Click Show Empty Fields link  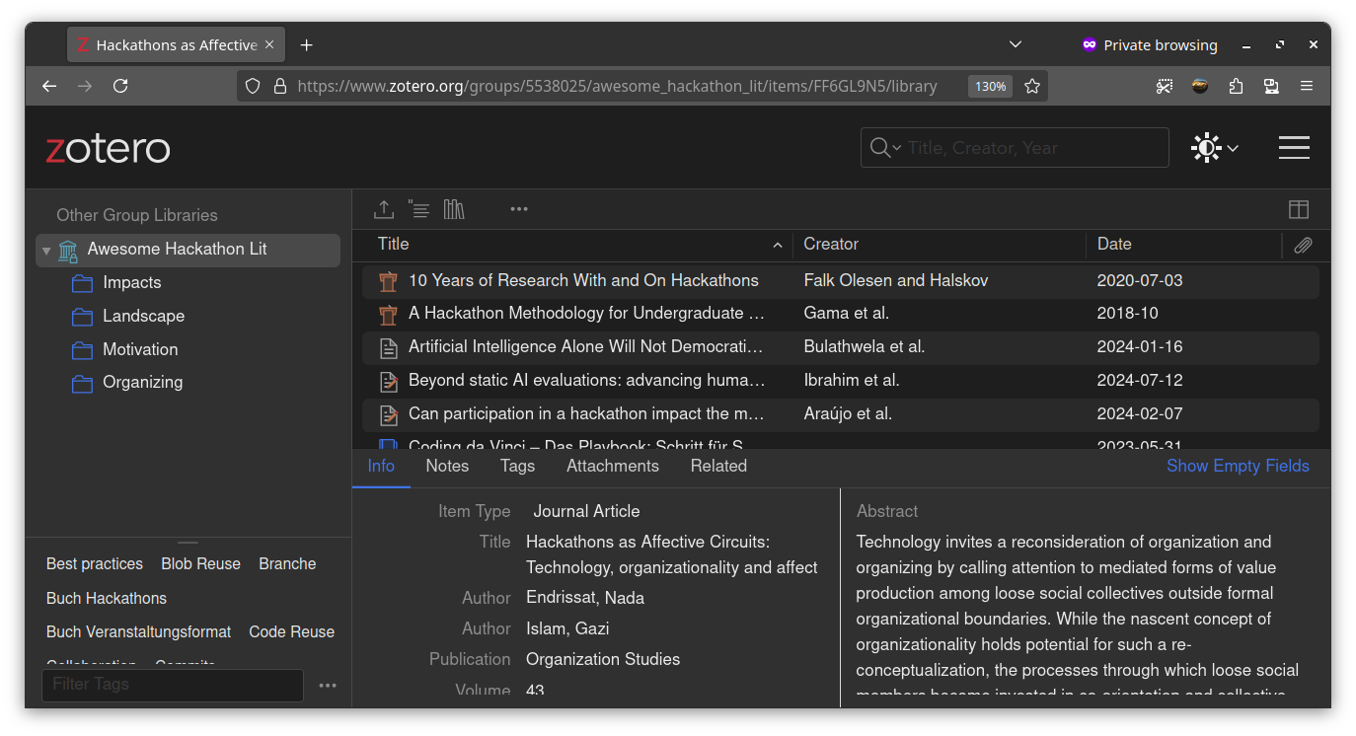[1238, 466]
